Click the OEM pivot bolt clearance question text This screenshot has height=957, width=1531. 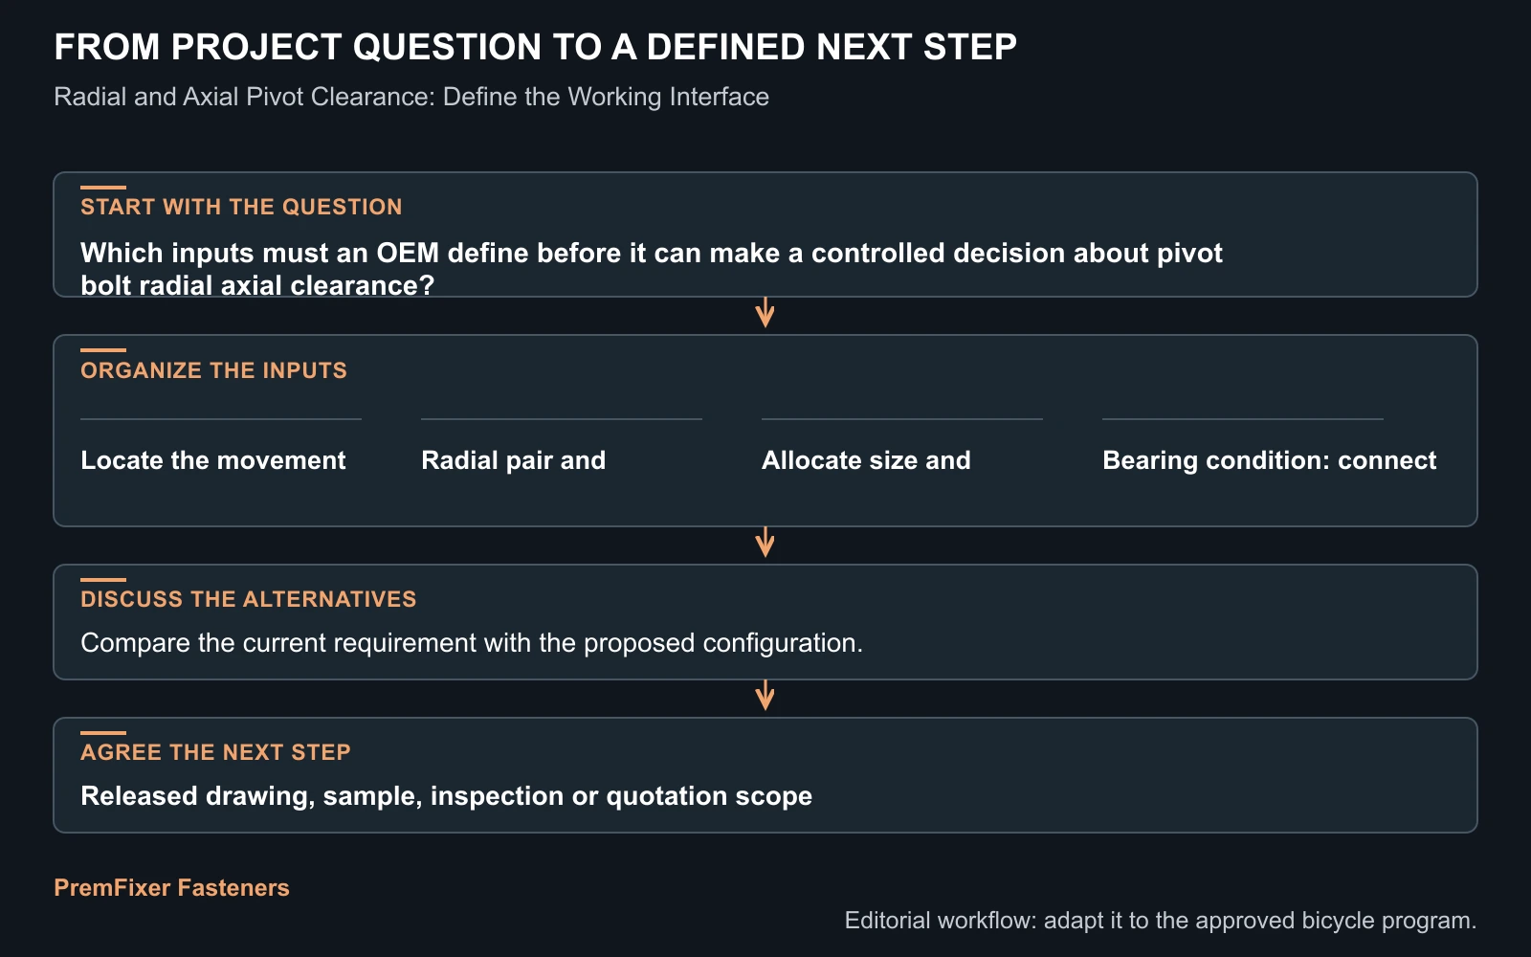point(652,269)
